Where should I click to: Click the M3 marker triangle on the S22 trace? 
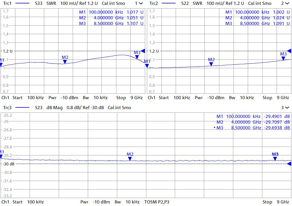coord(283,58)
